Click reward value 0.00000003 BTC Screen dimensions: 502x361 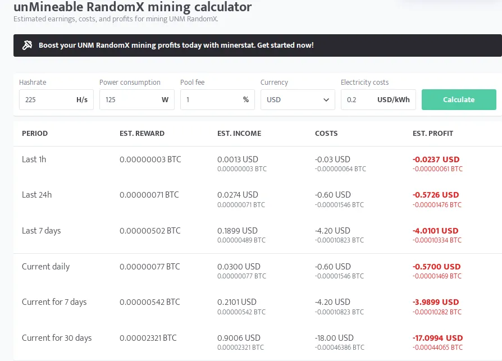point(150,159)
